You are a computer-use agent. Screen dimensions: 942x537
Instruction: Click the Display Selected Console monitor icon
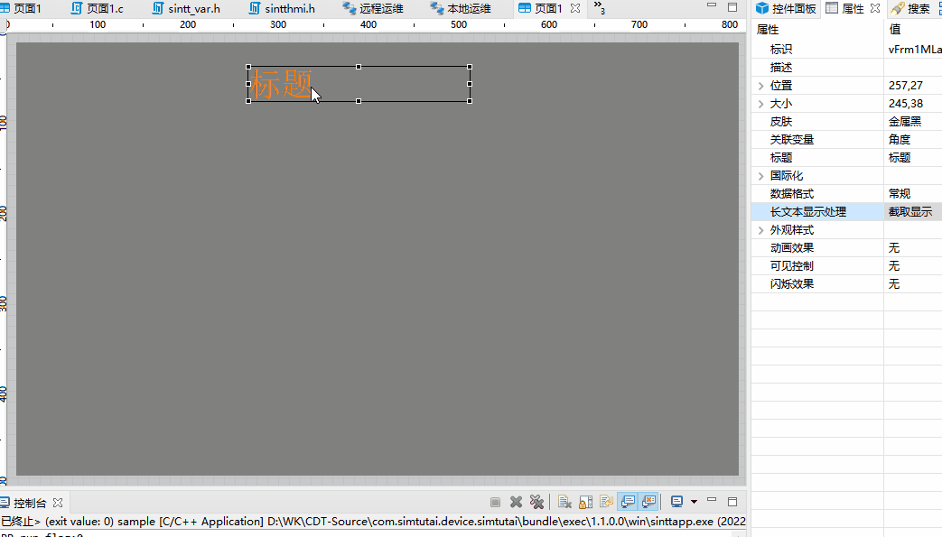coord(676,502)
